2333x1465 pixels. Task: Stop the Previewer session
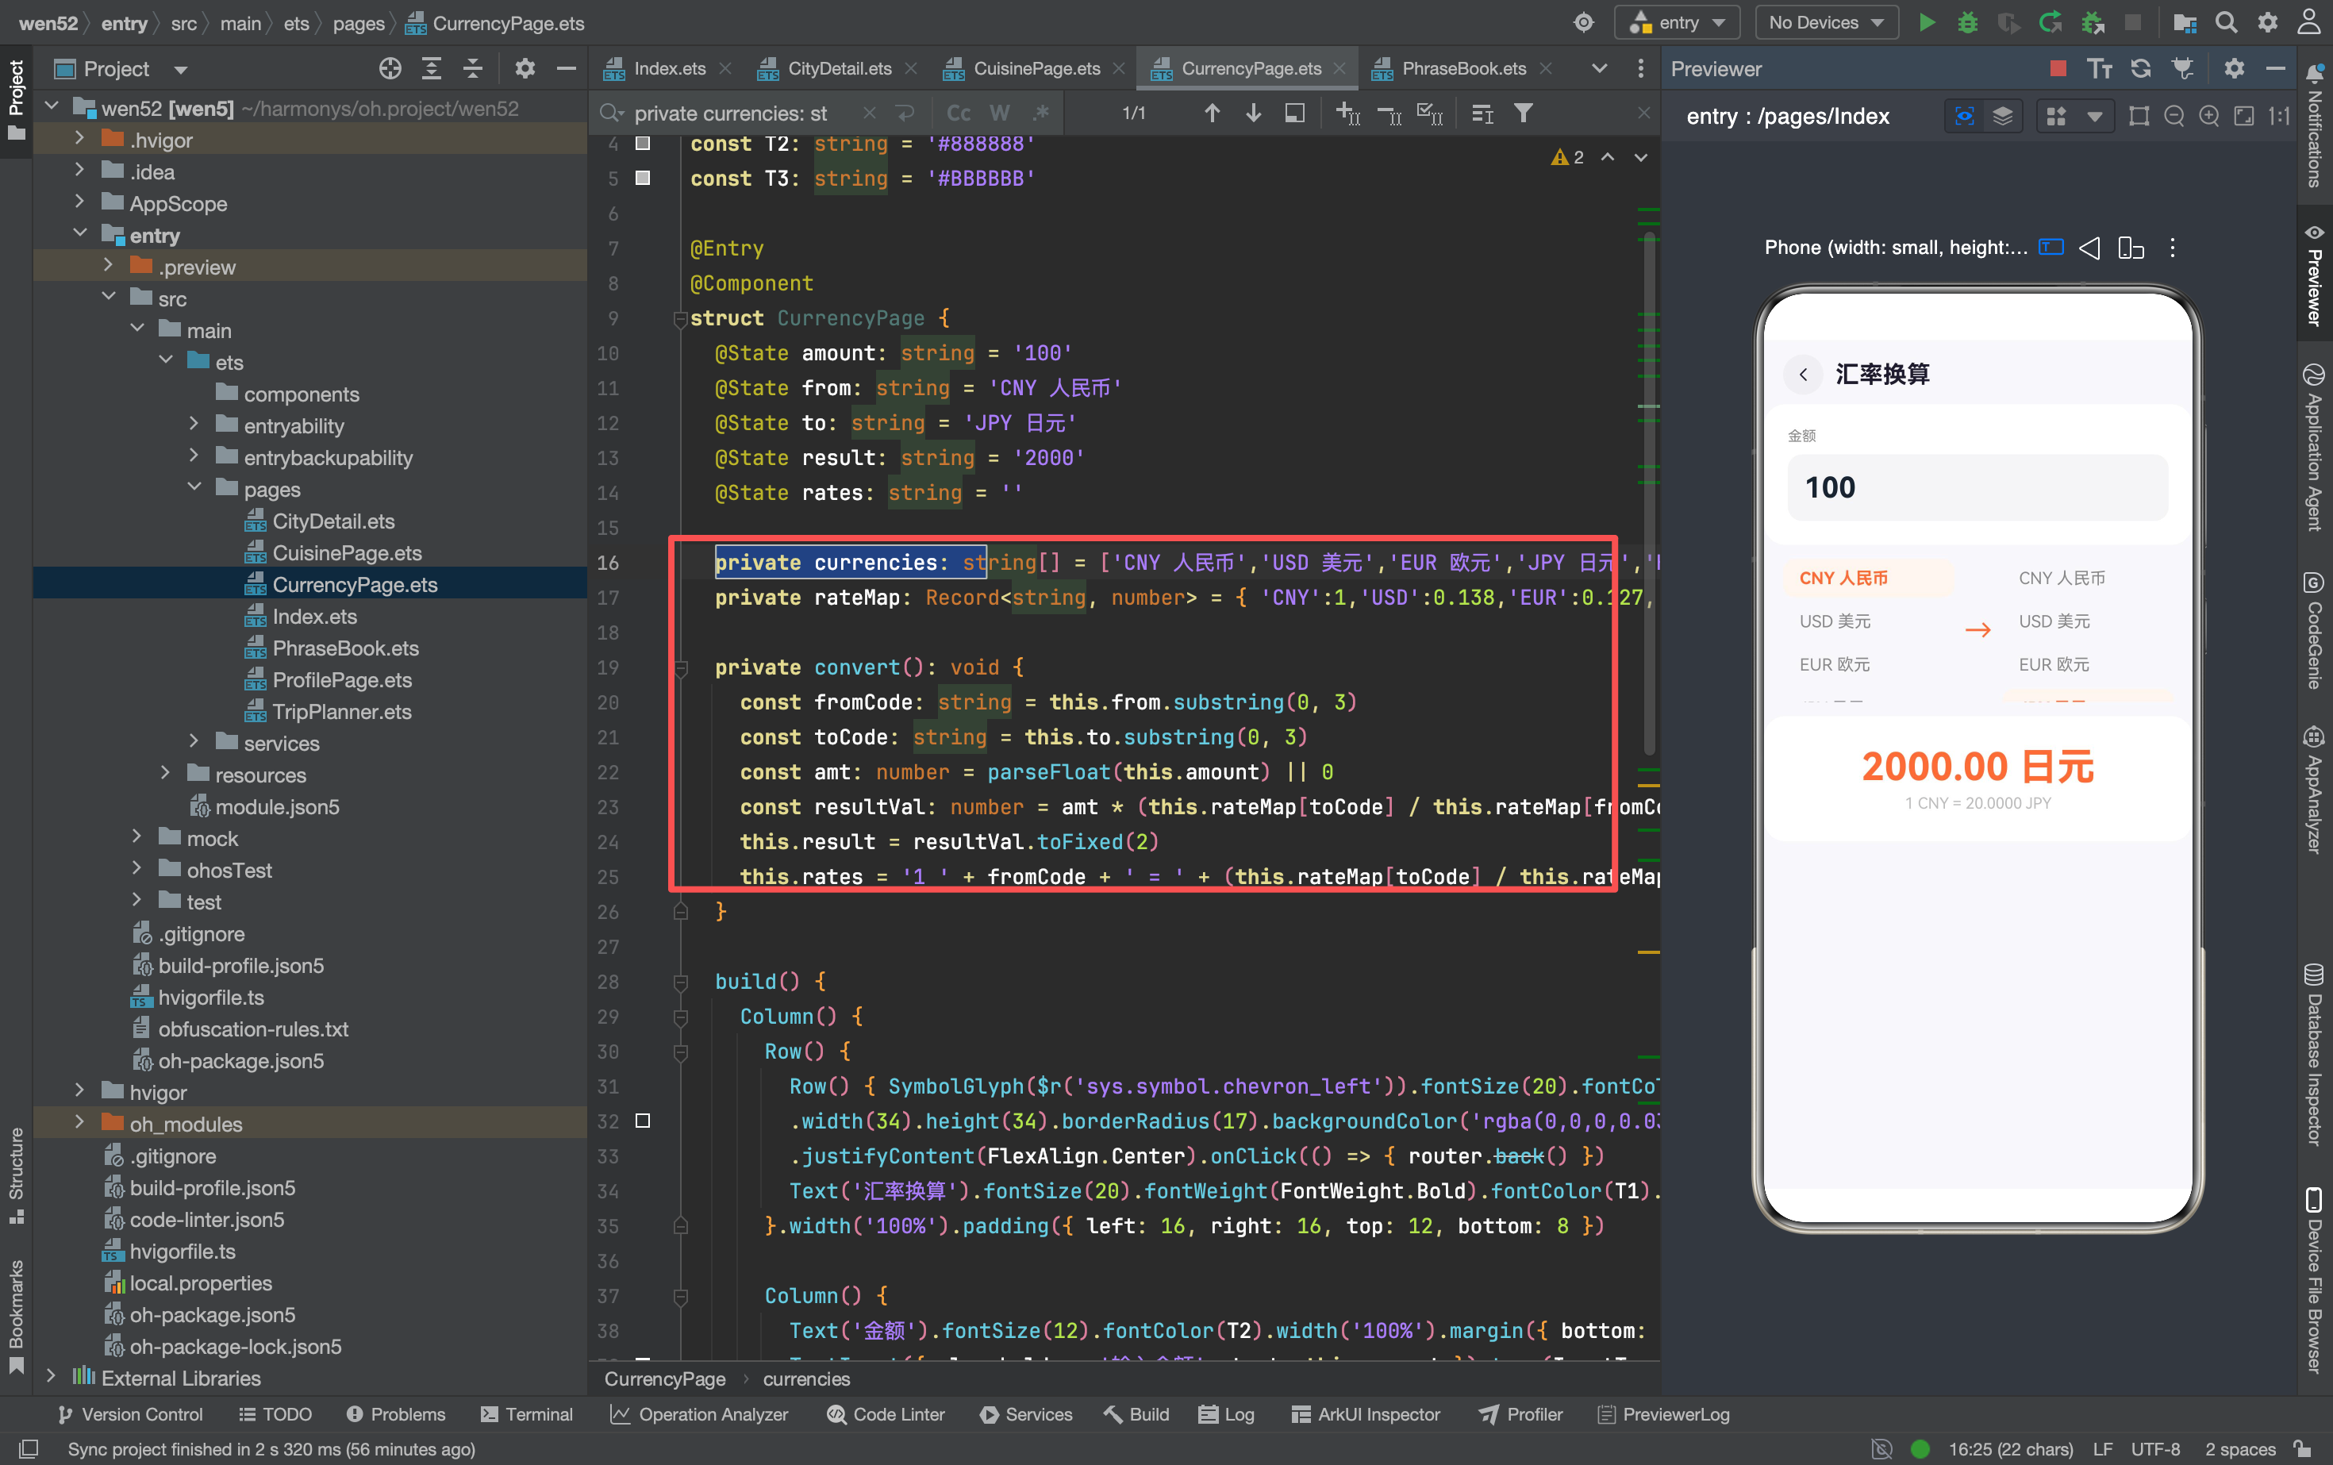[2058, 69]
